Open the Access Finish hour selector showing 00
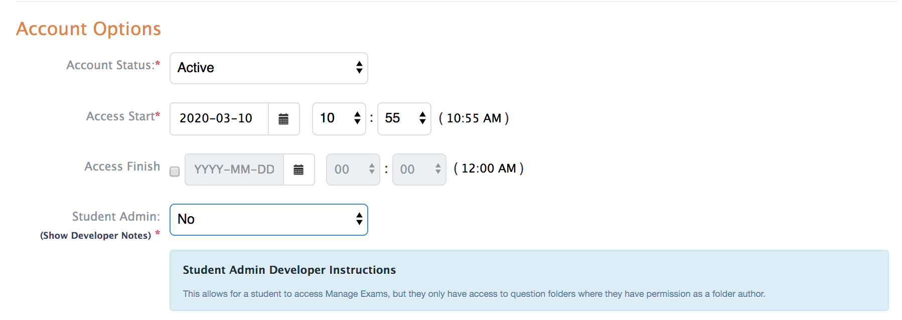The width and height of the screenshot is (902, 320). click(353, 170)
